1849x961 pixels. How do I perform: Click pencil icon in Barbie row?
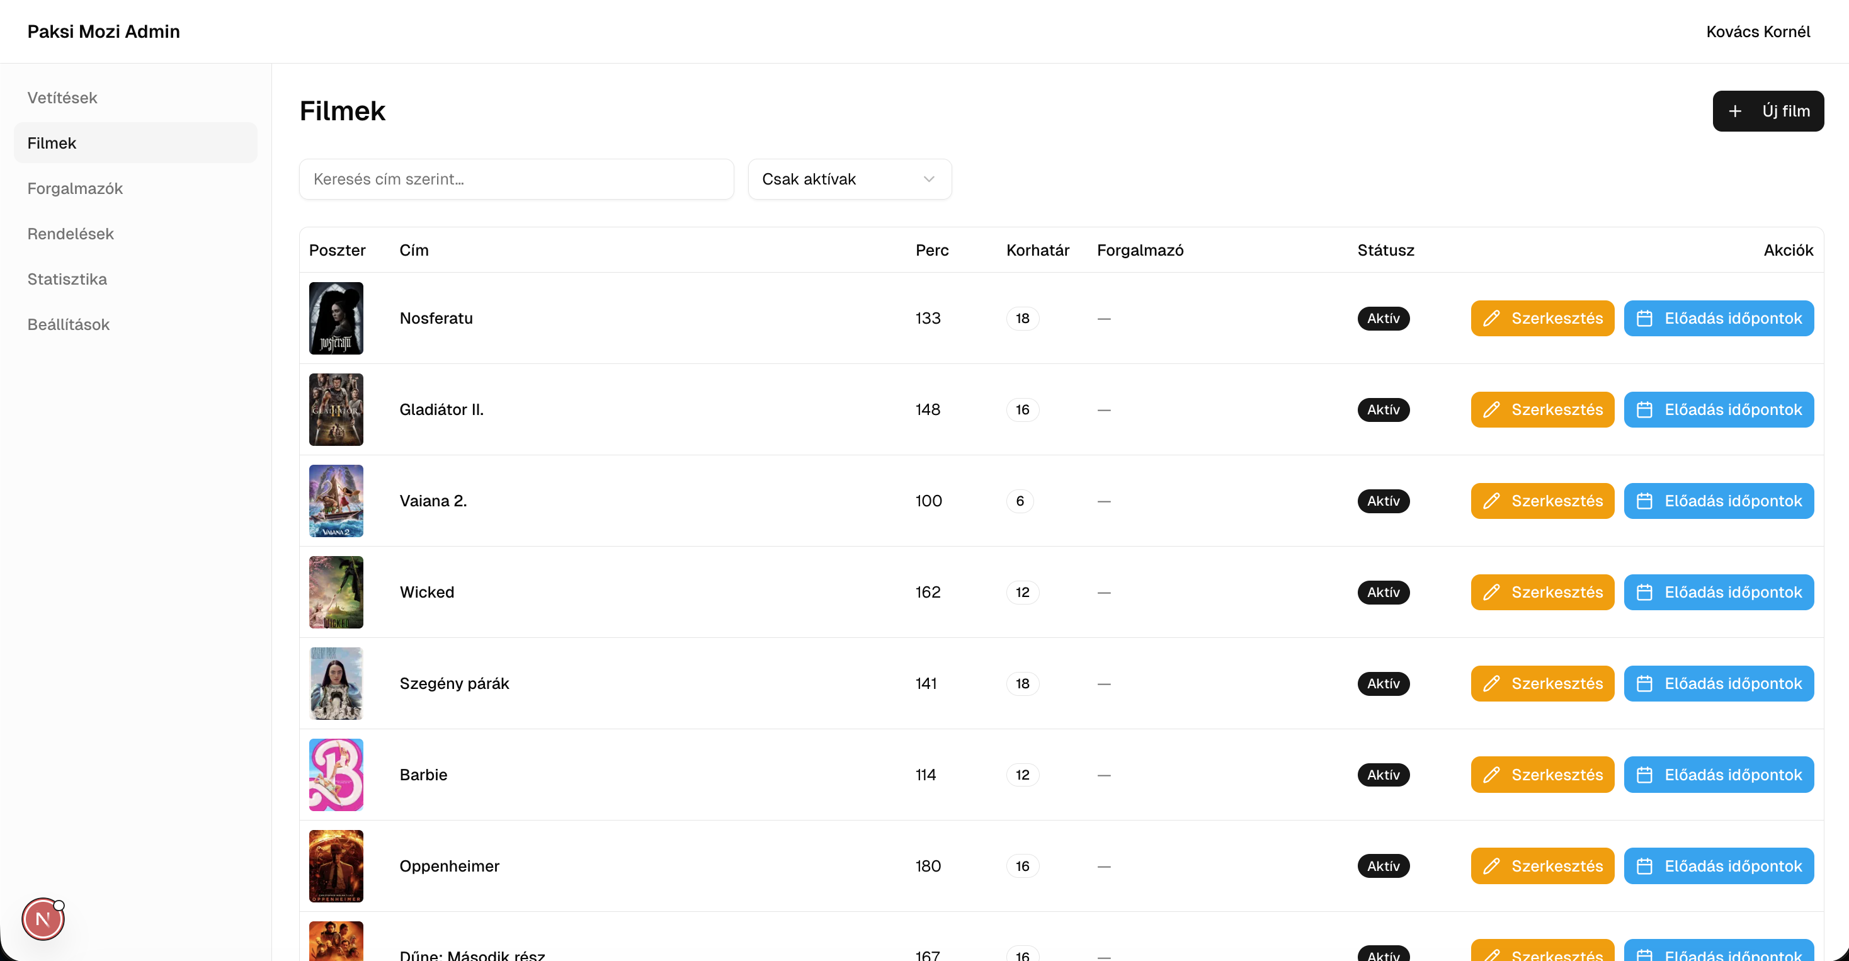point(1491,775)
